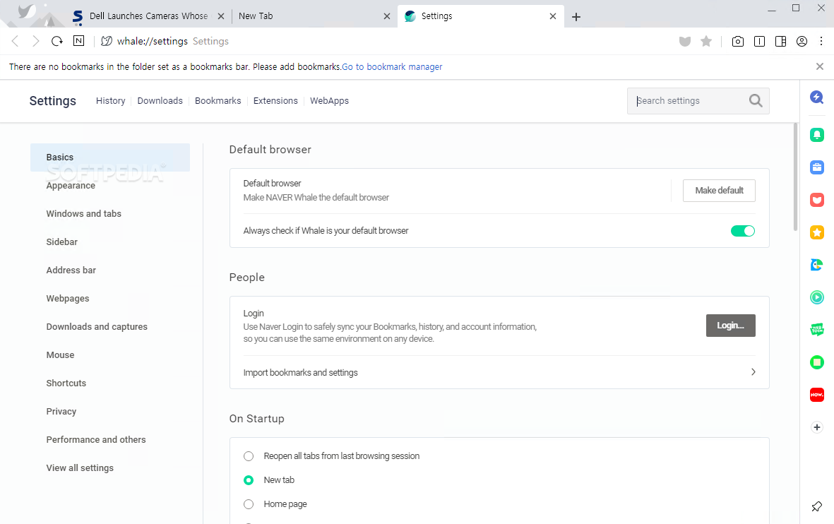Open the parrot translate sidebar icon

click(x=817, y=264)
